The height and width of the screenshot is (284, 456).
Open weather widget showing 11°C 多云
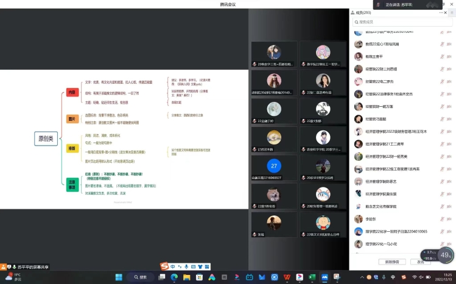pyautogui.click(x=13, y=277)
